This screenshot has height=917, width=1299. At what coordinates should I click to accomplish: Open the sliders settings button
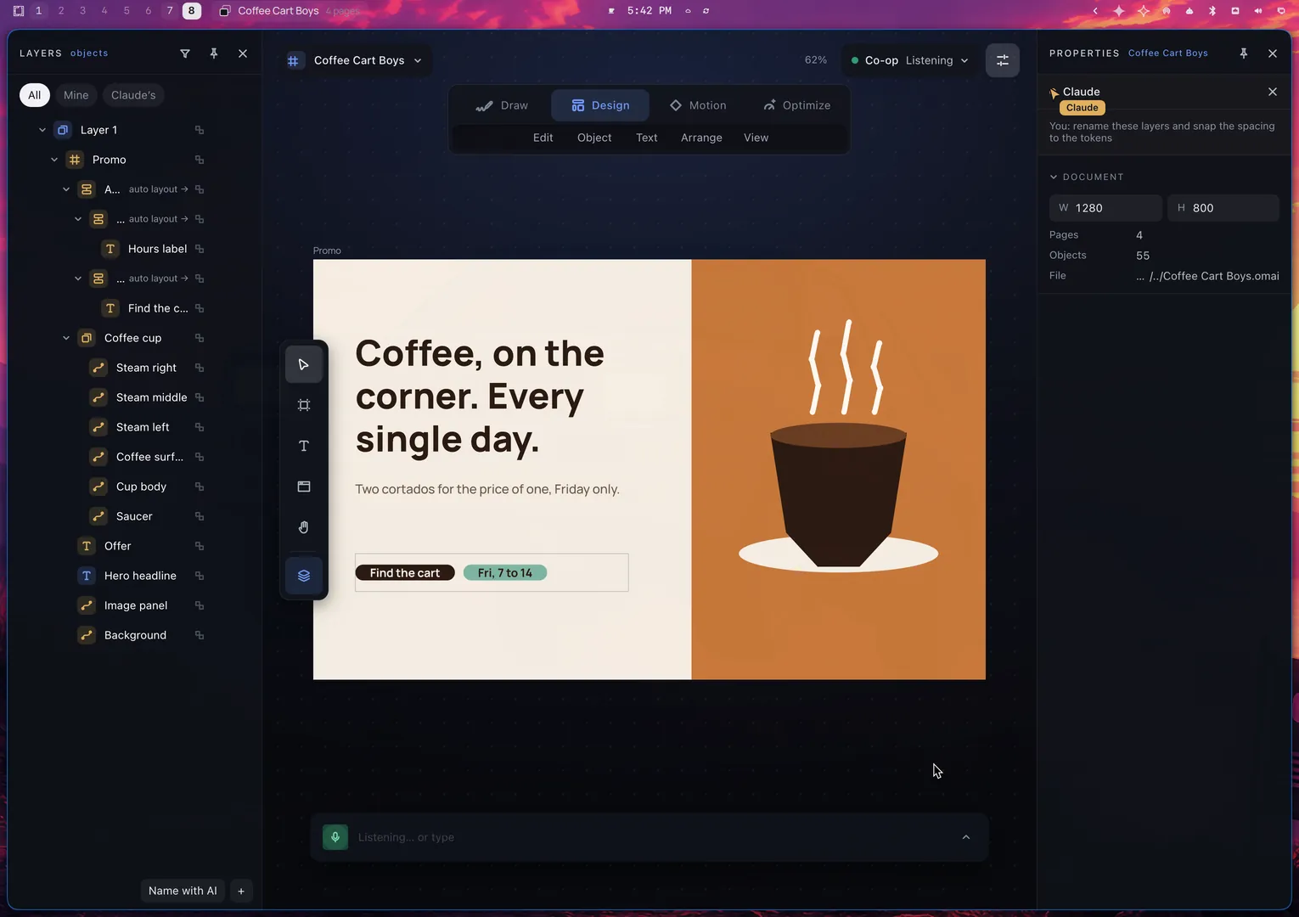pyautogui.click(x=1003, y=60)
